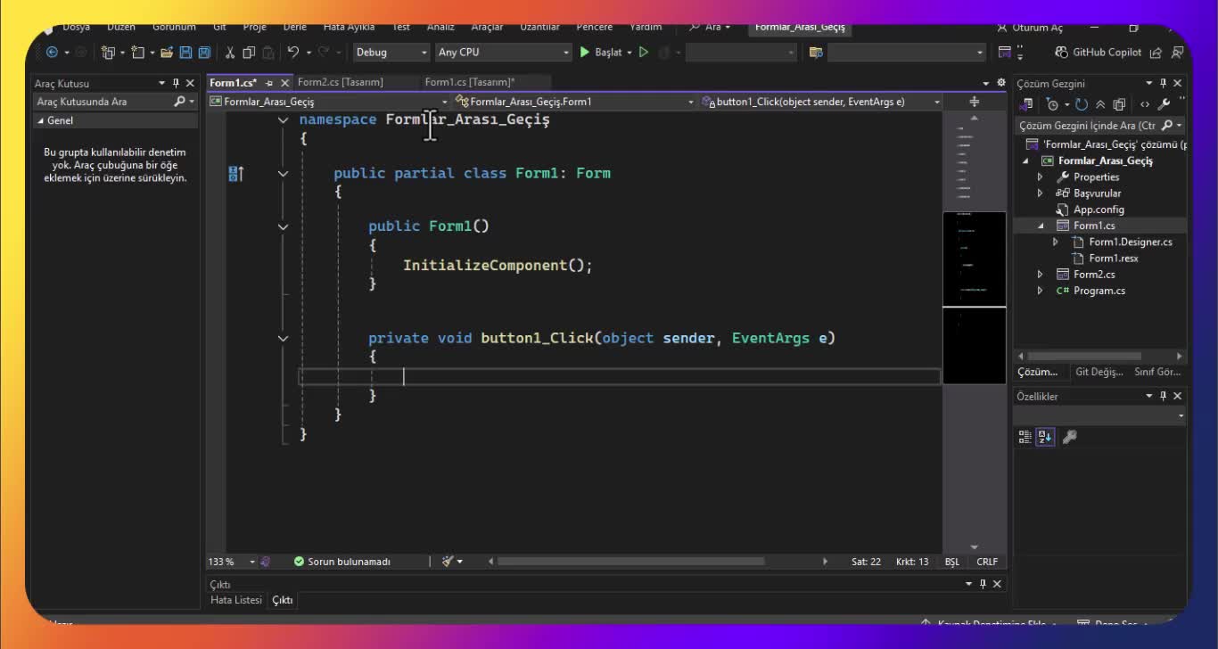The height and width of the screenshot is (649, 1218).
Task: Open the Proje menu
Action: tap(255, 27)
